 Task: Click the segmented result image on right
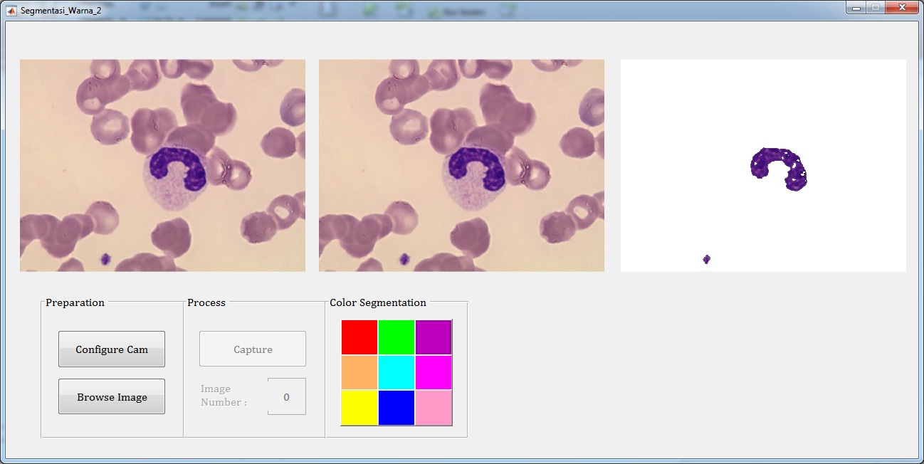[x=763, y=165]
